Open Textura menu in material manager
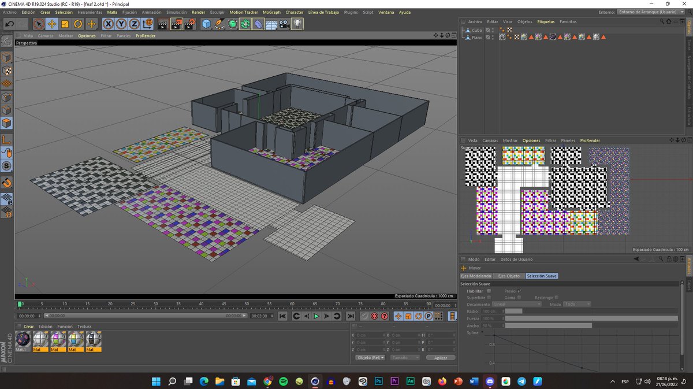 [x=84, y=327]
